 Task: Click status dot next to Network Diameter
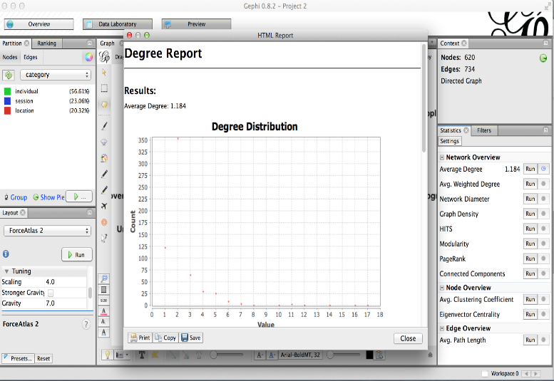[543, 199]
